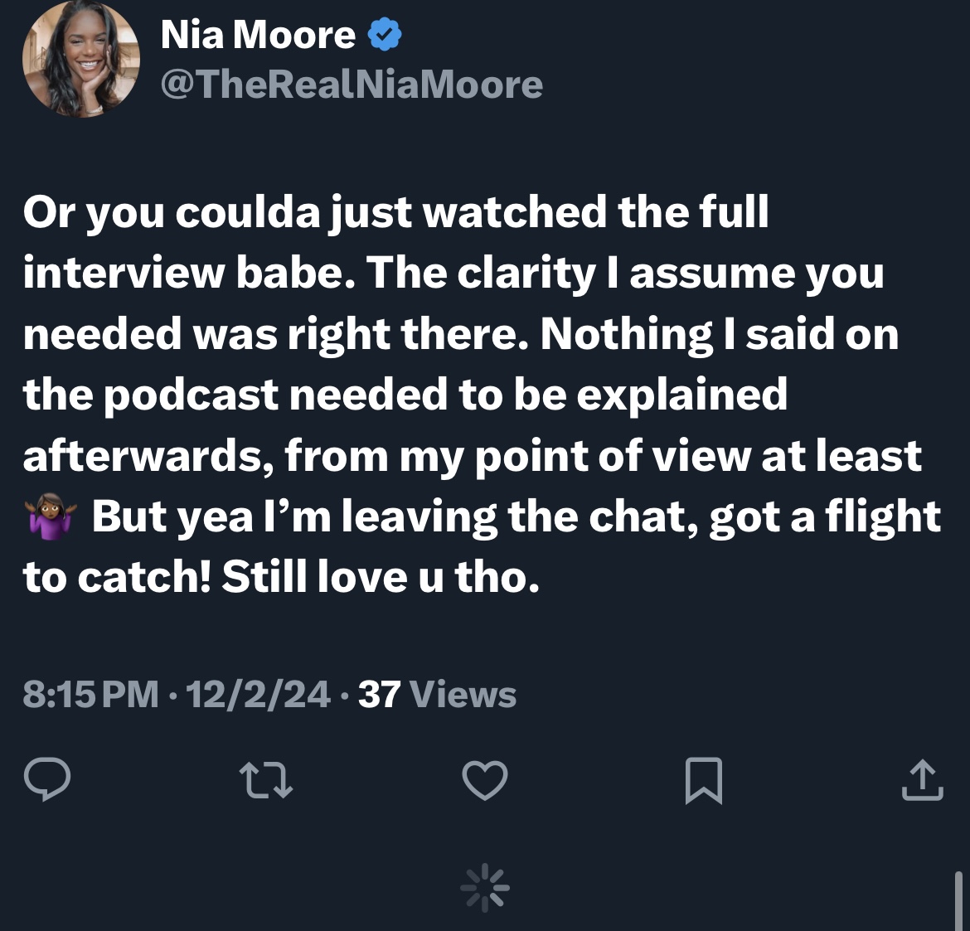
Task: Open Nia Moore's profile picture
Action: click(x=81, y=58)
